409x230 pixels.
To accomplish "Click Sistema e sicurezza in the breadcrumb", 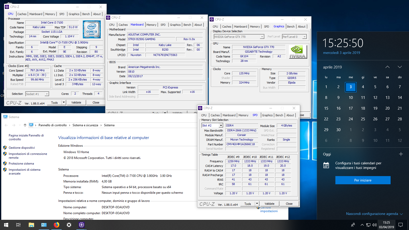I will [85, 125].
